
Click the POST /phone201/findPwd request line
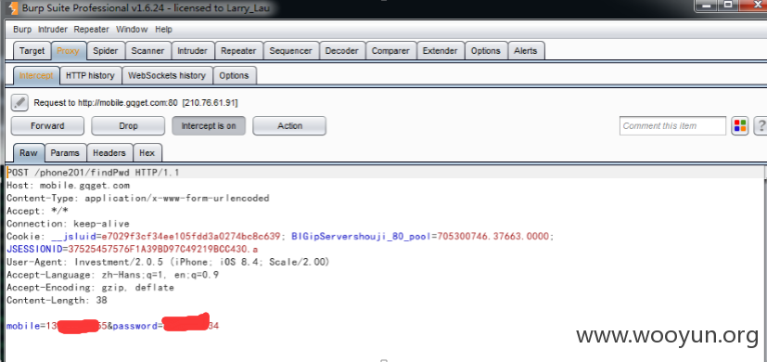click(93, 173)
